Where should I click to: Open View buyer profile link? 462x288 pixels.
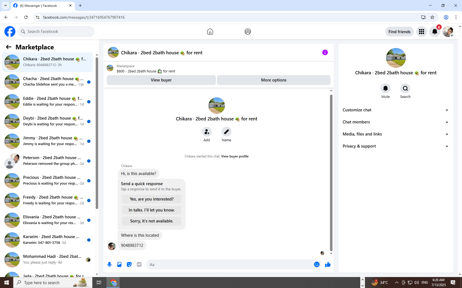point(235,156)
